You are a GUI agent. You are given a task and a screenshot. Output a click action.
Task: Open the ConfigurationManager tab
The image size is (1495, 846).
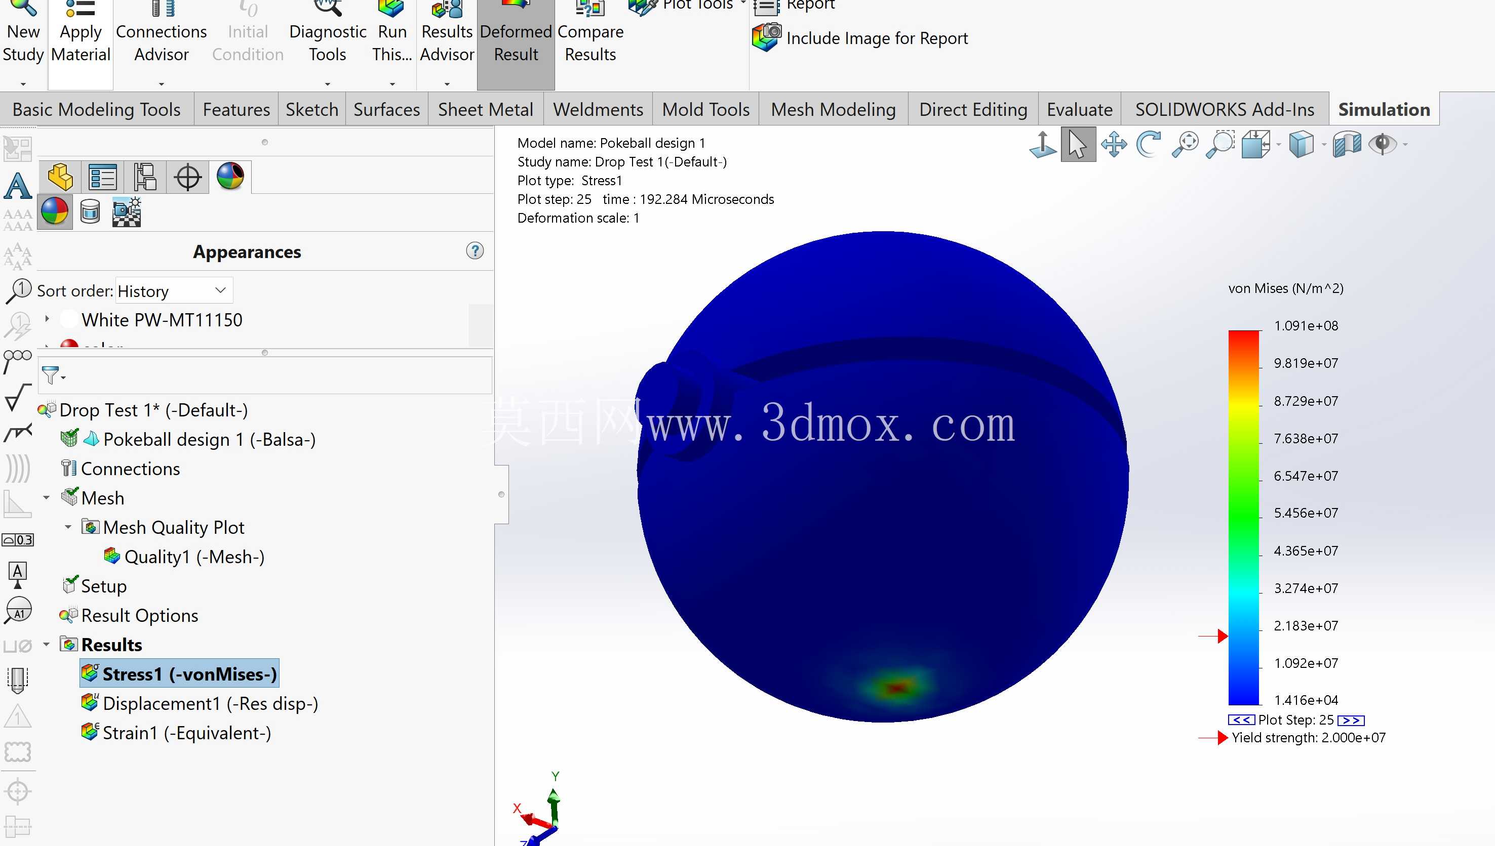[x=145, y=177]
